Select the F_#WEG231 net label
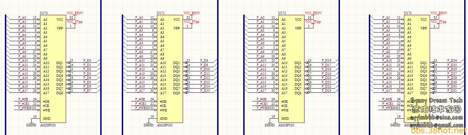Image resolution: width=468 pixels, height=135 pixels. (x=144, y=108)
